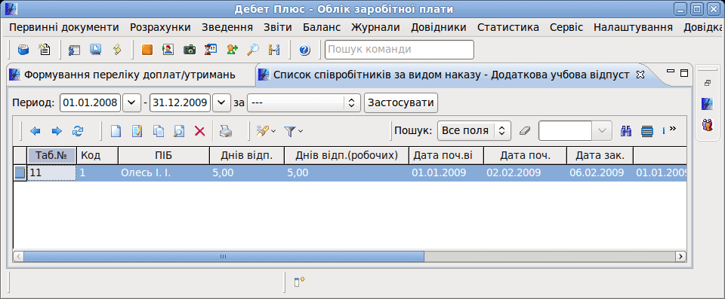
Task: Edit the record with pencil-on-page icon
Action: click(x=137, y=131)
